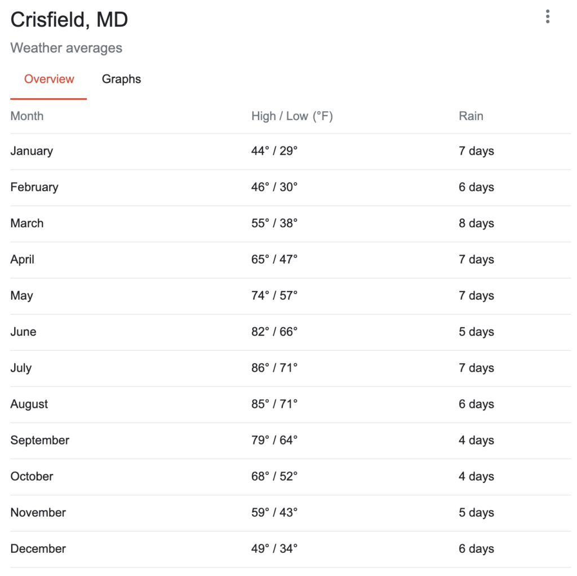Click the April month label
This screenshot has height=576, width=577.
23,260
